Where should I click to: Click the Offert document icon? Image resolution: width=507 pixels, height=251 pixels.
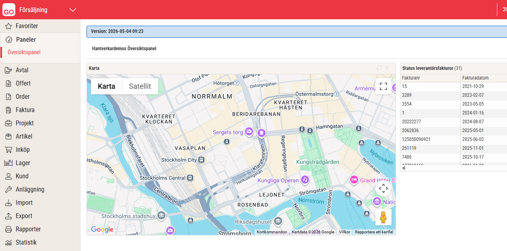[8, 84]
